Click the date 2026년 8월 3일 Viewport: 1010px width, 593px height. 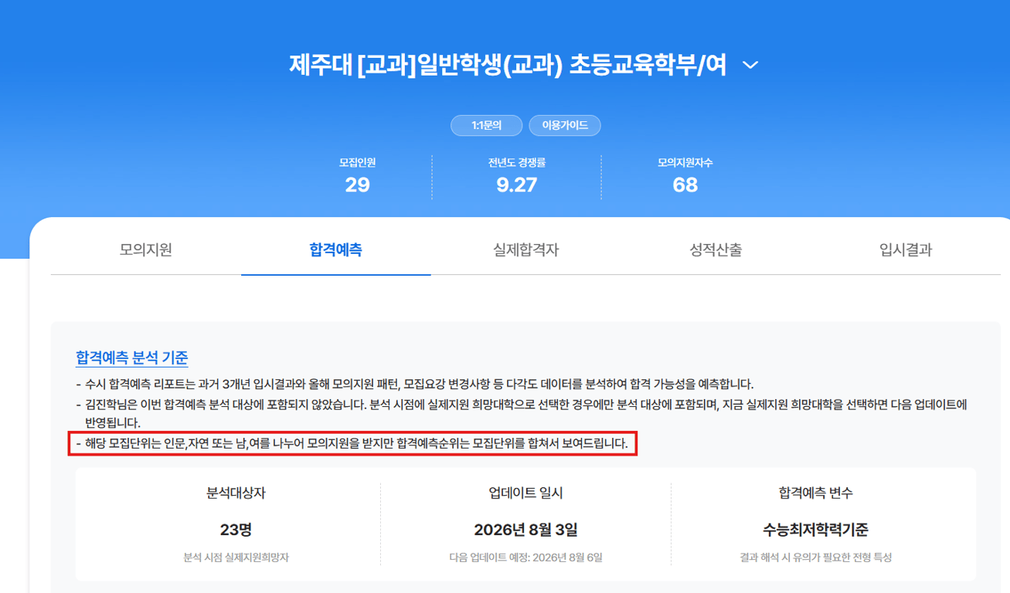[525, 530]
